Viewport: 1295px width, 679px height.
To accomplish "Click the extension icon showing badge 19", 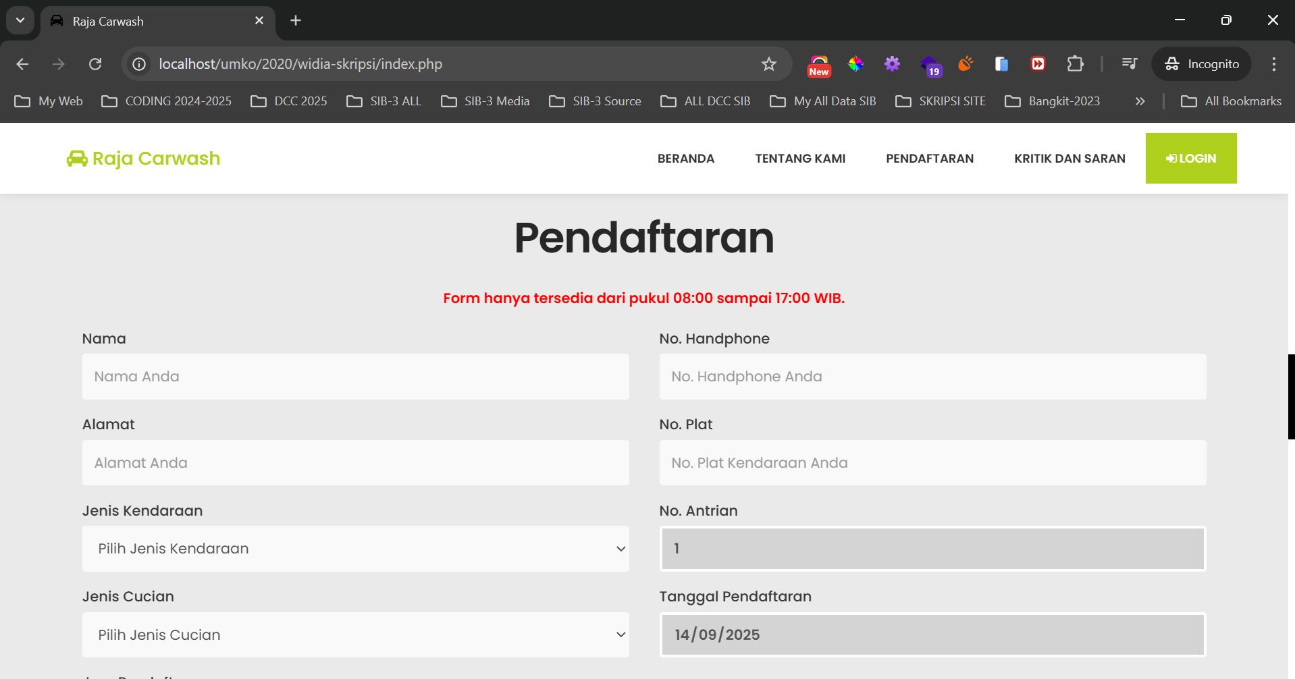I will [x=931, y=64].
